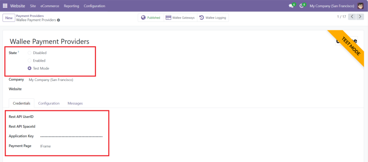Click the Published globe button
368x162 pixels.
tap(151, 18)
